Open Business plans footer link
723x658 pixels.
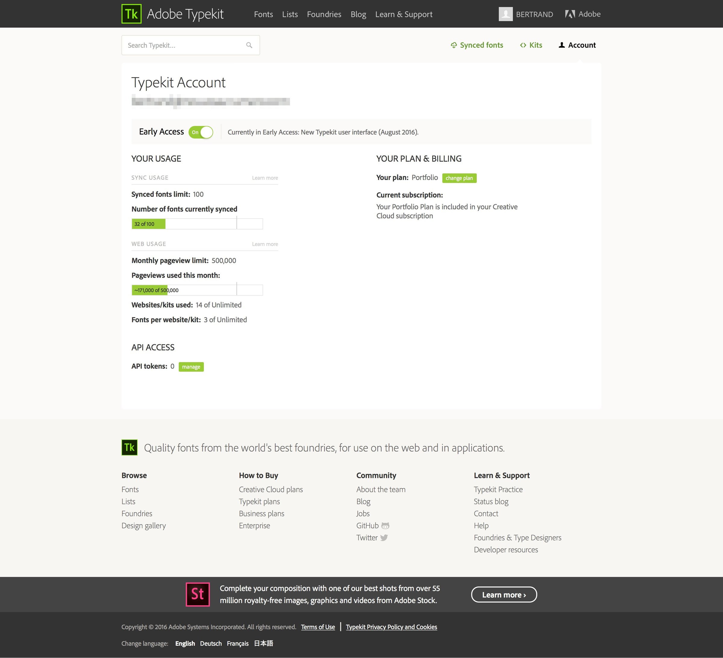(262, 513)
